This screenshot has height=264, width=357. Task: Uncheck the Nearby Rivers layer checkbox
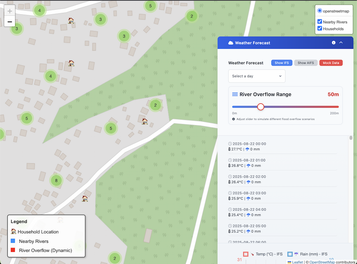(x=320, y=22)
